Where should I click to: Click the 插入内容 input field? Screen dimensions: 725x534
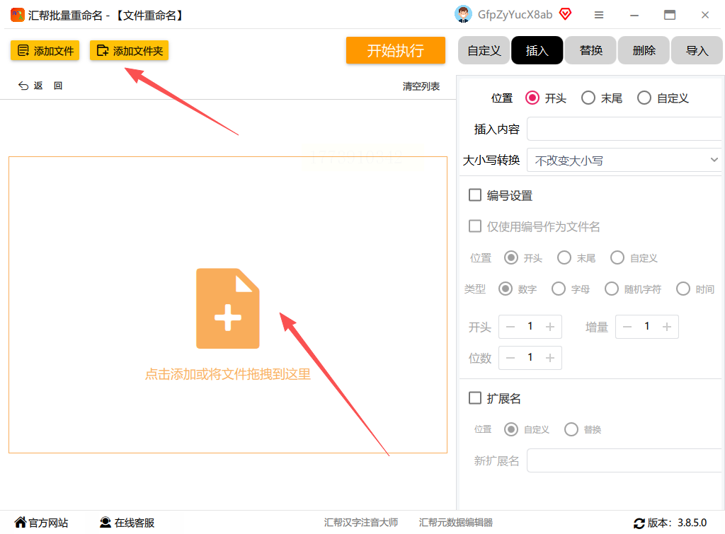click(x=624, y=129)
